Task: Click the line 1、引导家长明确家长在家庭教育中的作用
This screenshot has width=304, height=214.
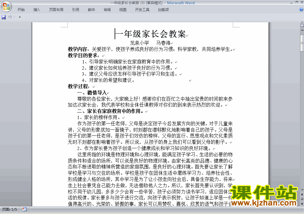Action: coord(127,62)
